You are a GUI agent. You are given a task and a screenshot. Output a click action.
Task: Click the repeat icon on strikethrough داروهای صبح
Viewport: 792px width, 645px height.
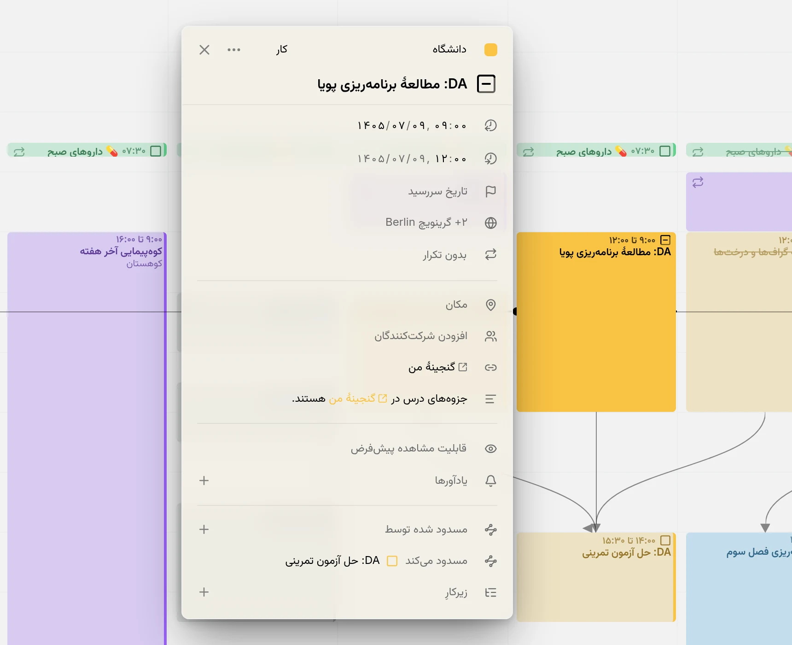[x=698, y=152]
